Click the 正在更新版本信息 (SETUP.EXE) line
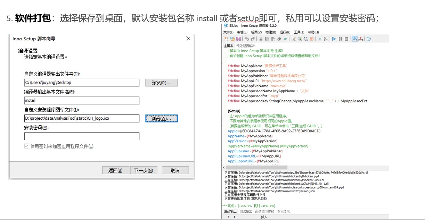Viewport: 425px width, 220px height. click(x=245, y=199)
